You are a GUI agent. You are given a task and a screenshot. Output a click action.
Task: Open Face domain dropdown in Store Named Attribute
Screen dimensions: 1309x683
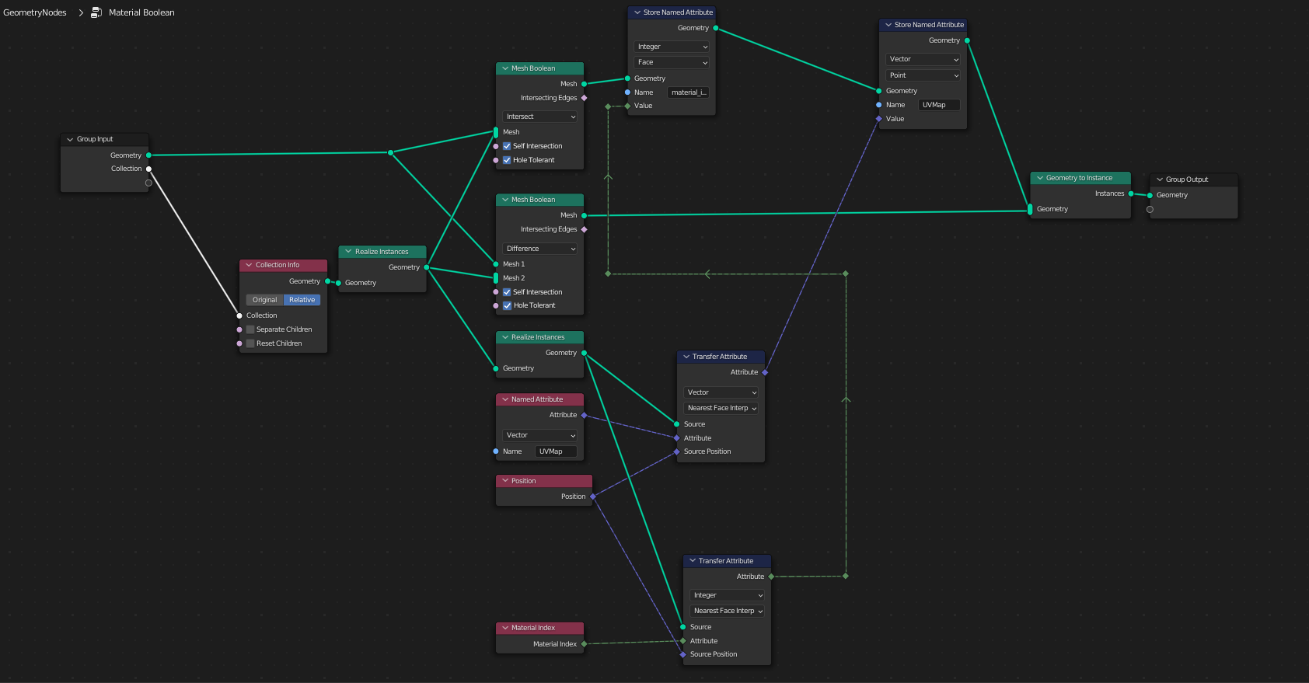(672, 62)
